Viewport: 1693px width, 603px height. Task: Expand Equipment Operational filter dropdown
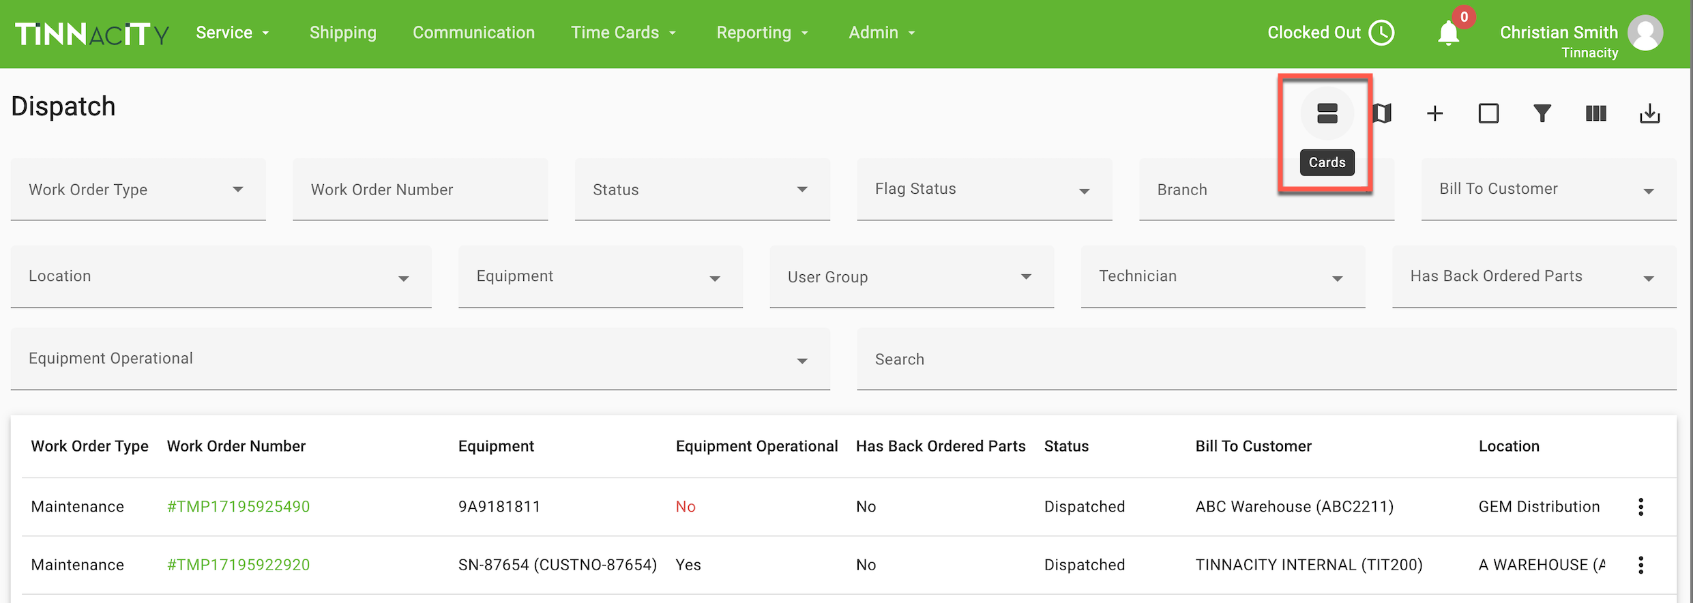[420, 359]
